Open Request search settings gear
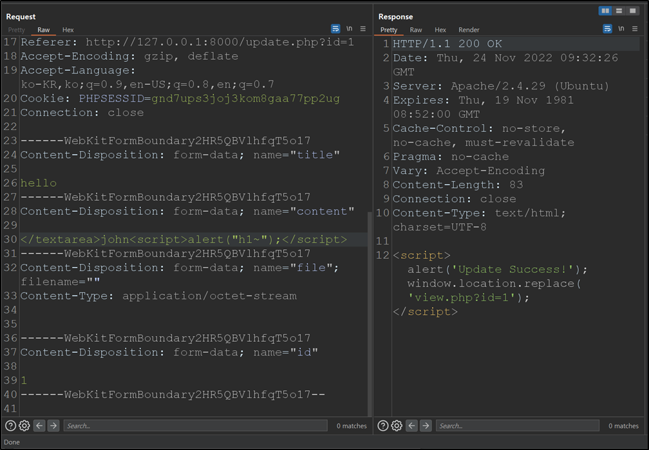 click(x=24, y=426)
